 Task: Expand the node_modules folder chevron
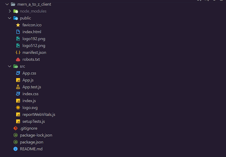point(10,11)
